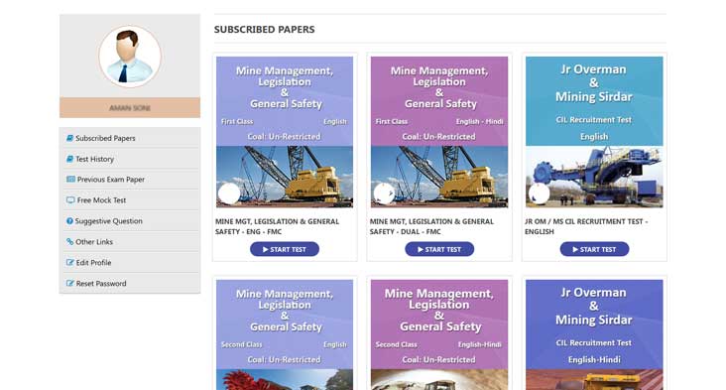This screenshot has height=390, width=726.
Task: Click the user profile avatar picture
Action: (x=130, y=56)
